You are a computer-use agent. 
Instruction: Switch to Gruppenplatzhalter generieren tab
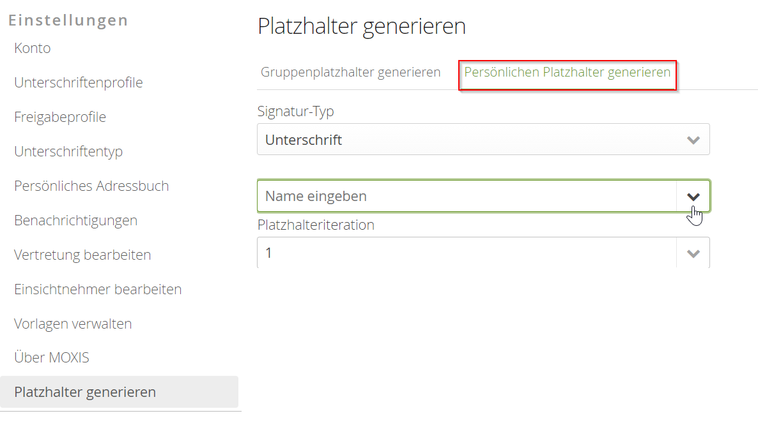pos(350,72)
